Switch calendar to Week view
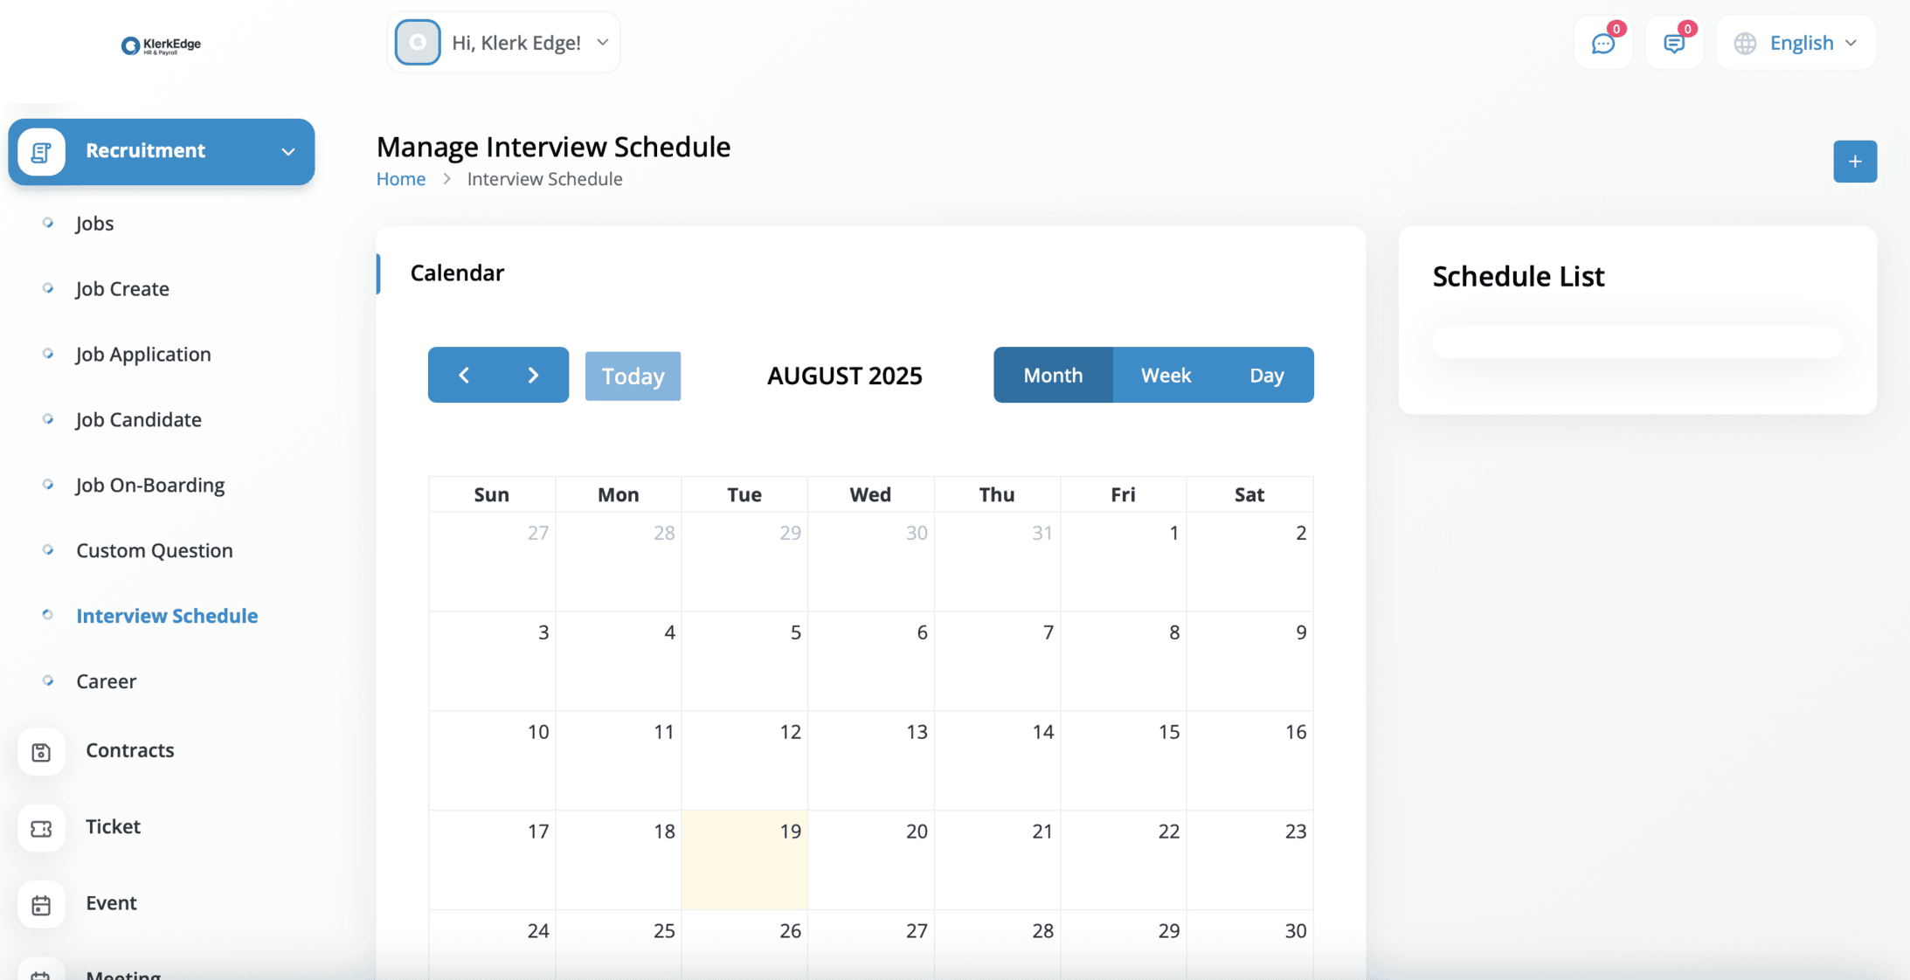Image resolution: width=1910 pixels, height=980 pixels. (1166, 375)
